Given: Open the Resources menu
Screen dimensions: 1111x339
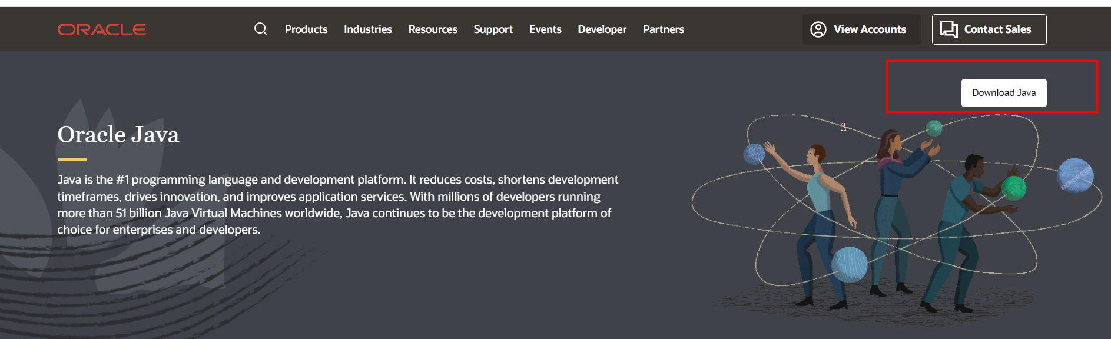Looking at the screenshot, I should (433, 29).
